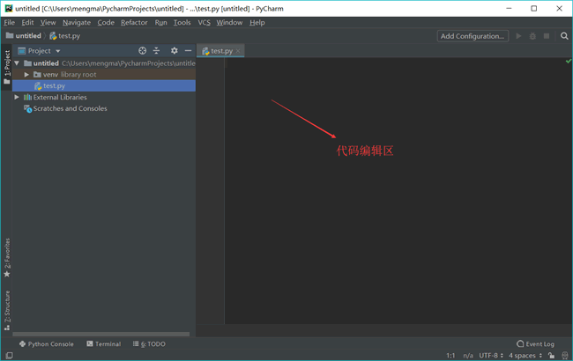573x361 pixels.
Task: Open the Refactor menu
Action: (x=134, y=23)
